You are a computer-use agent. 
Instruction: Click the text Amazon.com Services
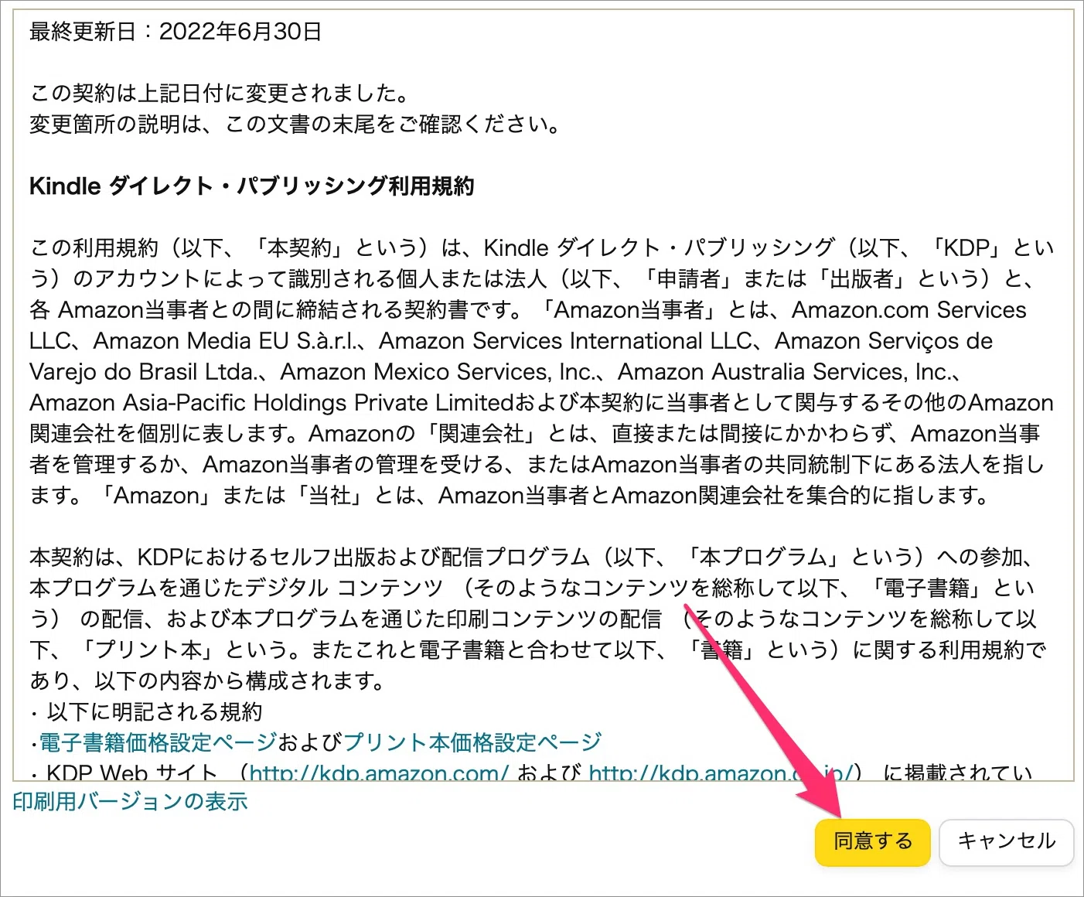tap(908, 309)
